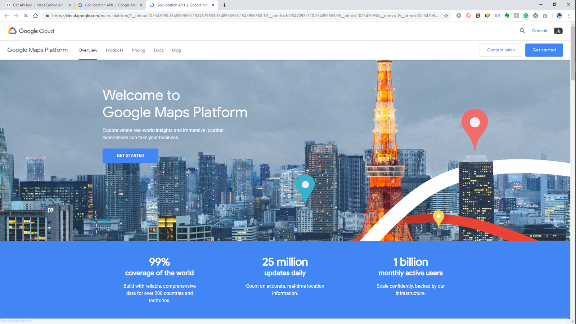Click the address bar URL field

[x=245, y=15]
